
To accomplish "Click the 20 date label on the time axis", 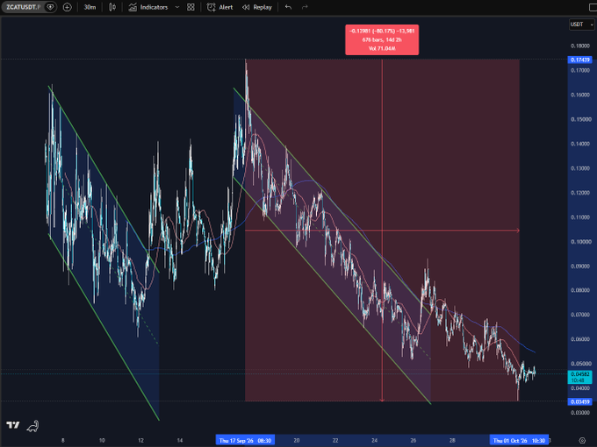I will click(x=296, y=441).
